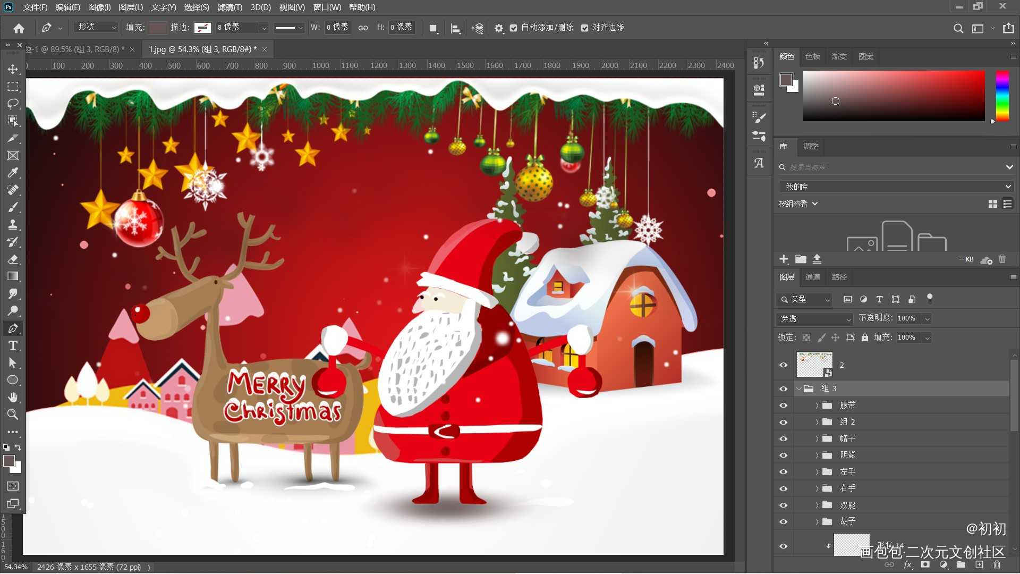Uncheck the 自动添加/删除 checkbox
The height and width of the screenshot is (574, 1020).
(513, 28)
